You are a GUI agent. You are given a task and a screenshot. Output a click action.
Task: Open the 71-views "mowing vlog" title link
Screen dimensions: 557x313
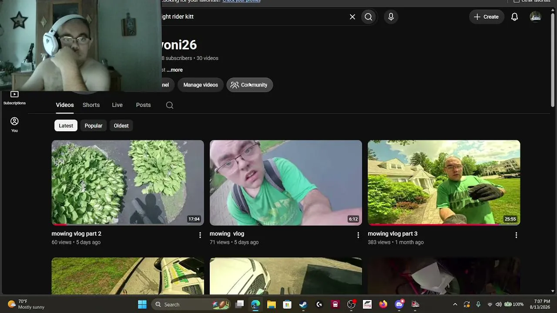tap(227, 234)
